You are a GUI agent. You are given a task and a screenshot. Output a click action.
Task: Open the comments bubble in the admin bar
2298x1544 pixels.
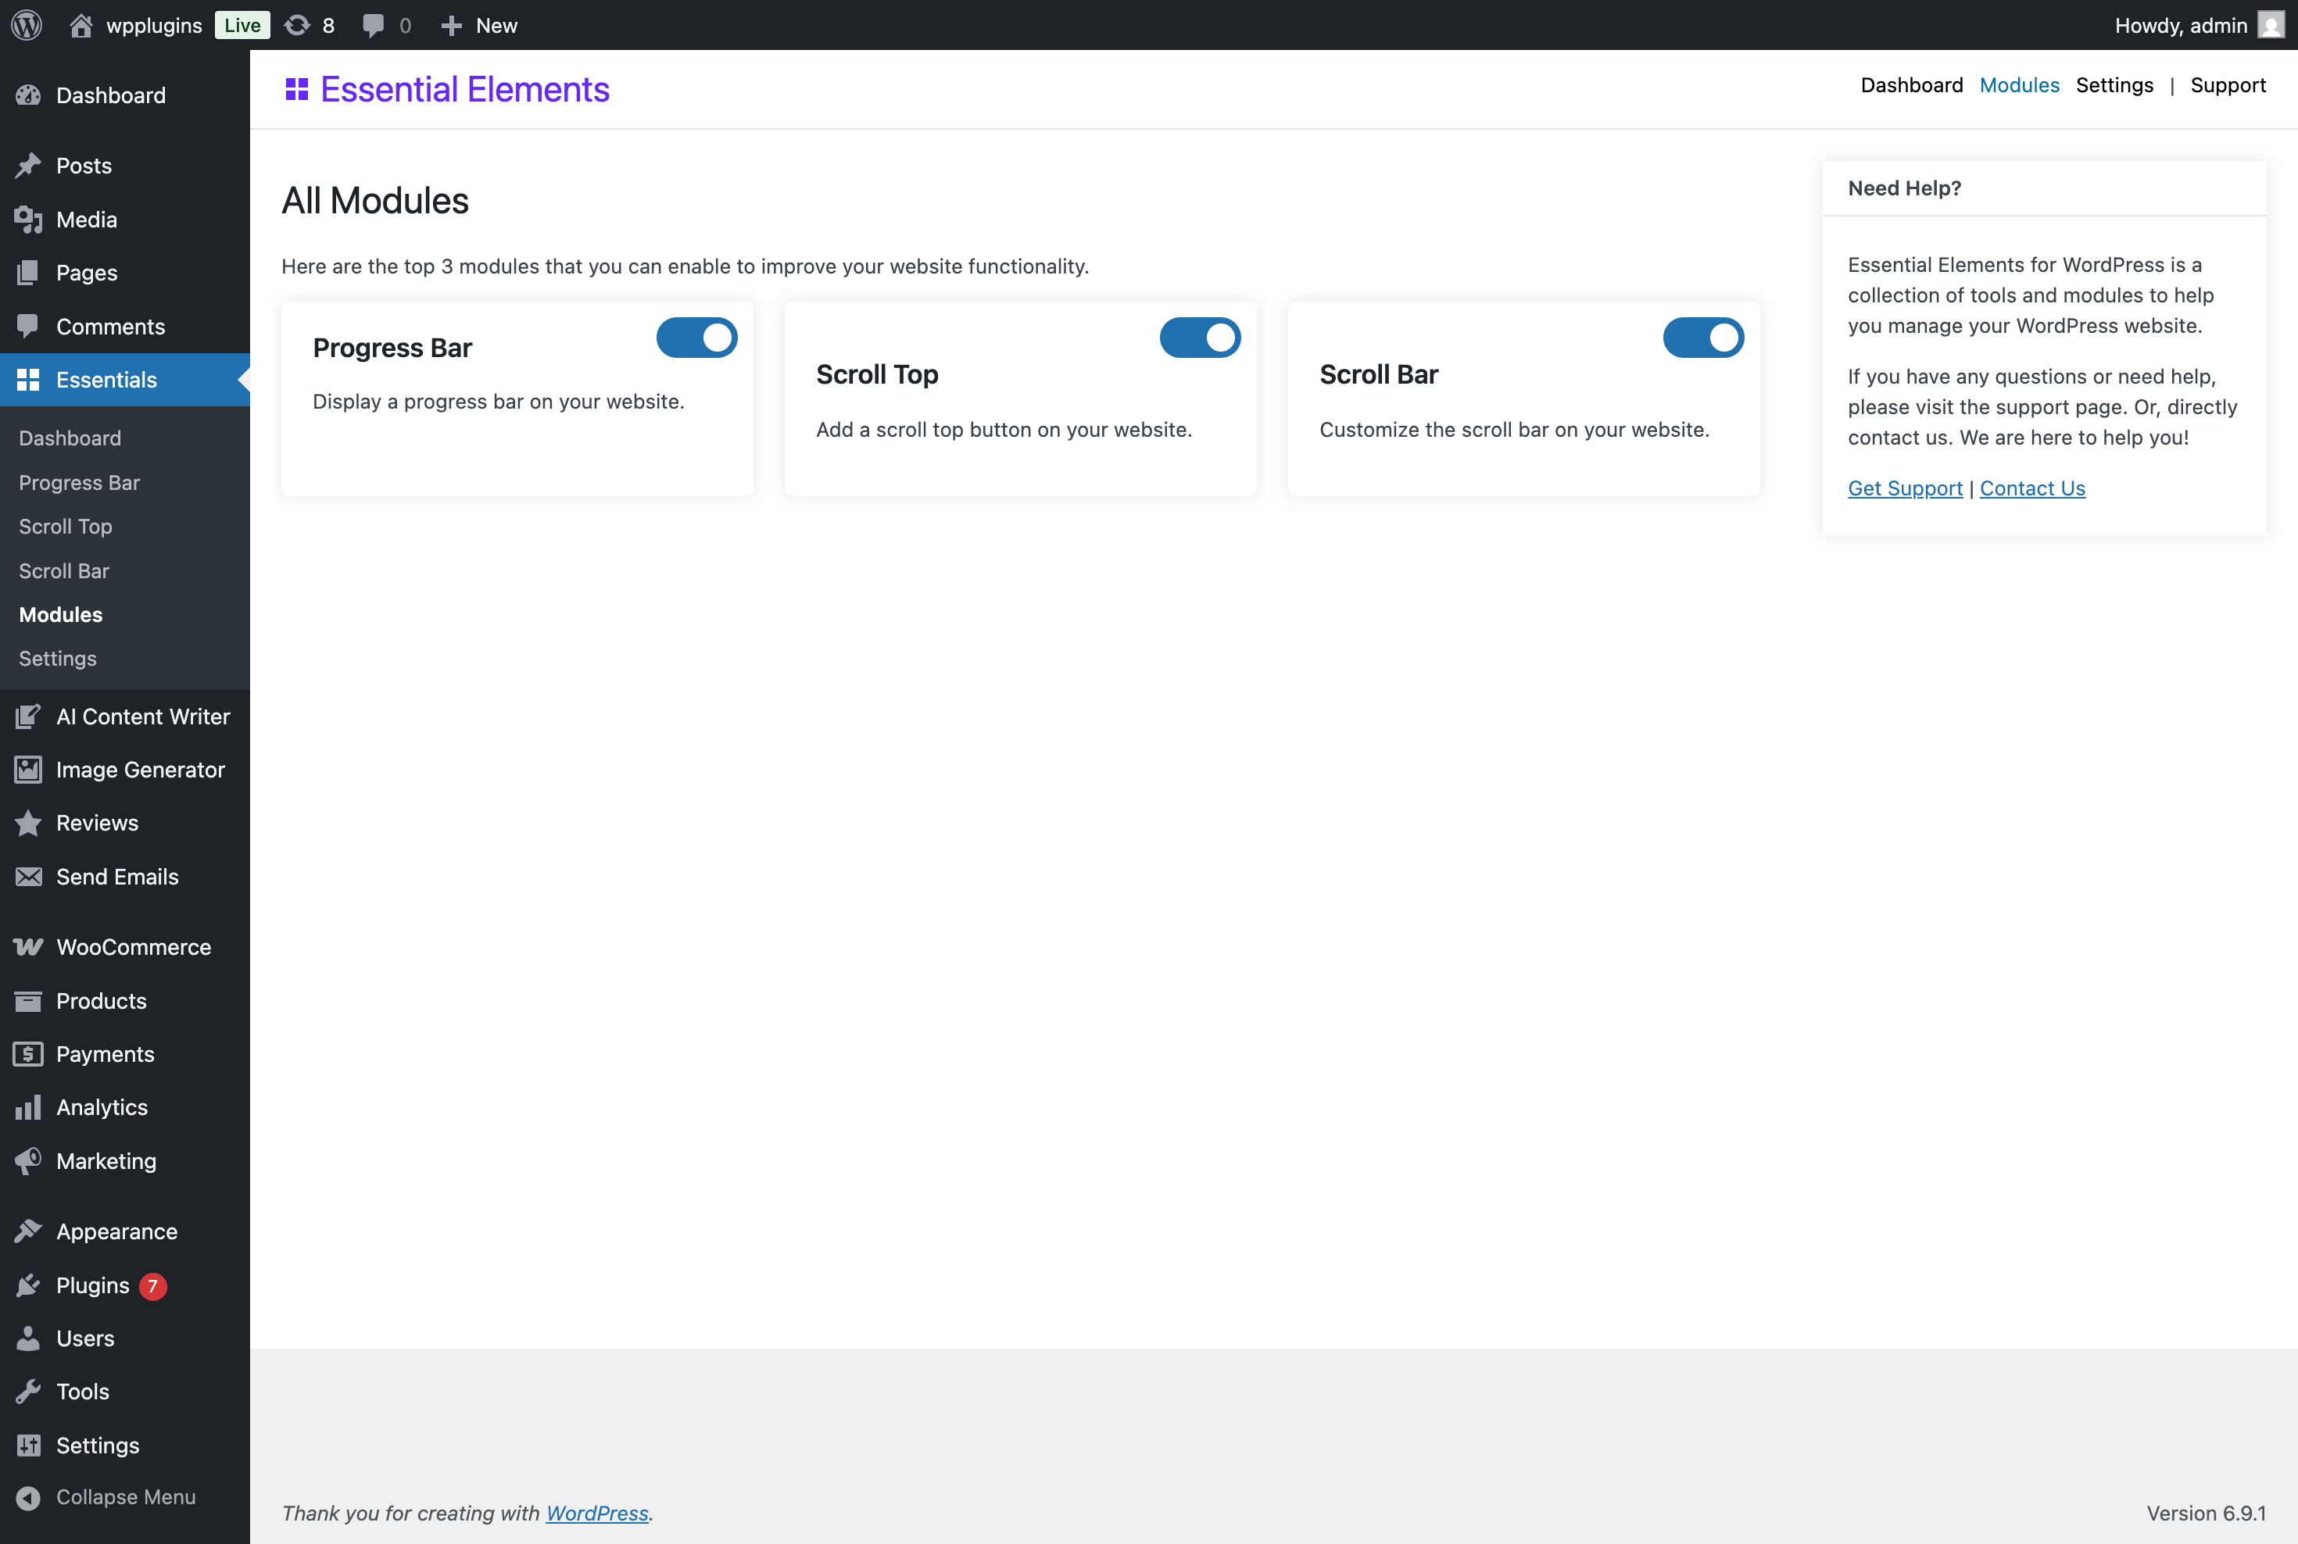[375, 25]
